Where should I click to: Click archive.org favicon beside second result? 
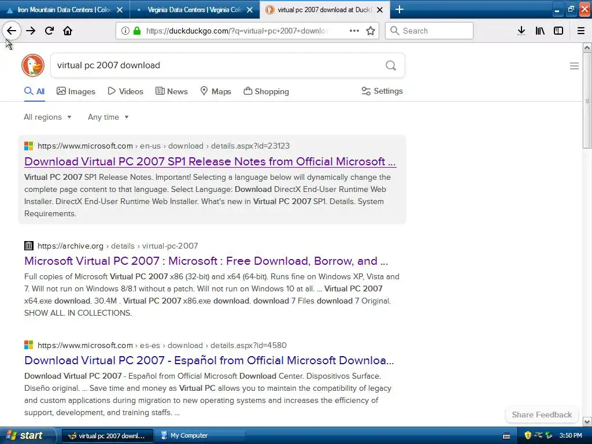(29, 246)
